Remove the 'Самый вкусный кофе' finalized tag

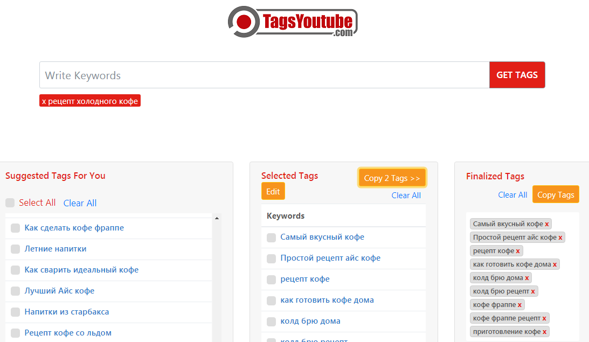547,224
